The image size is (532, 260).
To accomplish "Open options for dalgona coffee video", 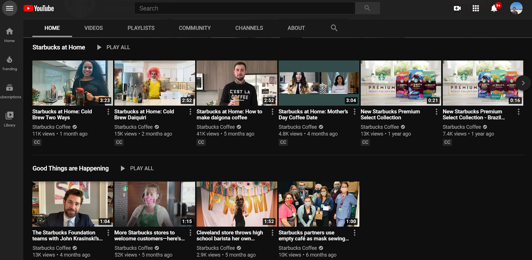I will (272, 112).
